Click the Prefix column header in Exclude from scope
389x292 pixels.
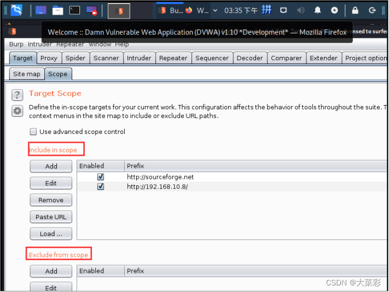click(256, 271)
